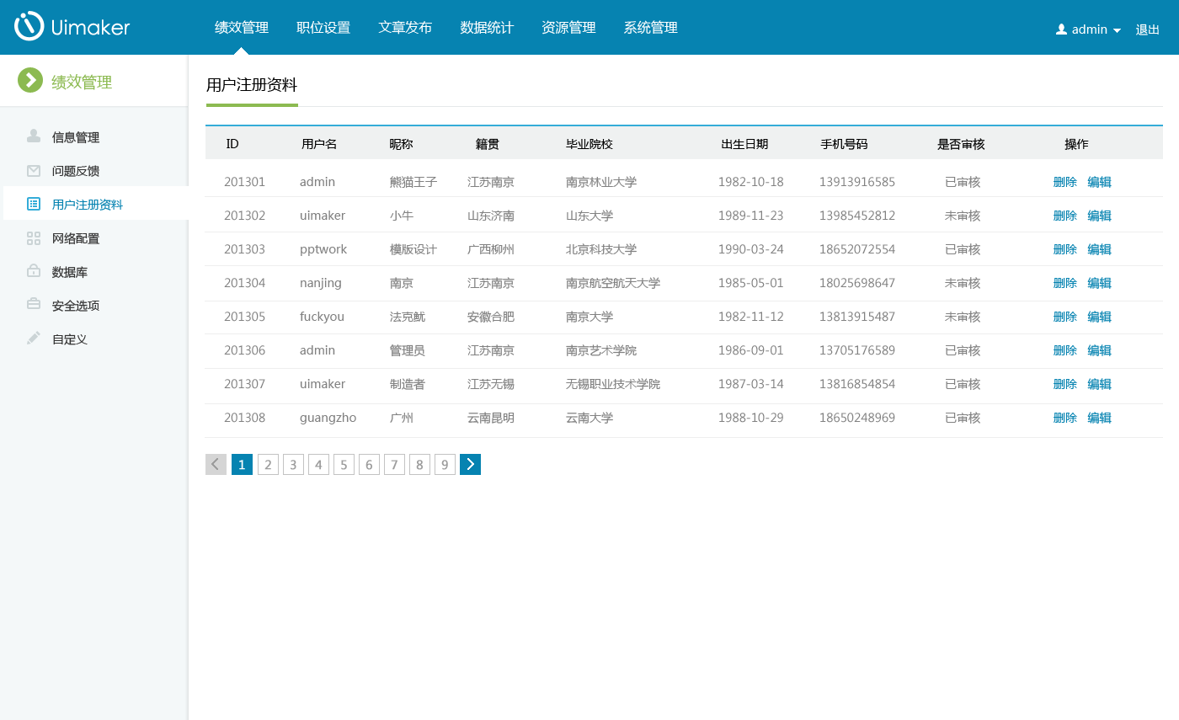
Task: Delete the row with ID 201302
Action: click(x=1065, y=216)
